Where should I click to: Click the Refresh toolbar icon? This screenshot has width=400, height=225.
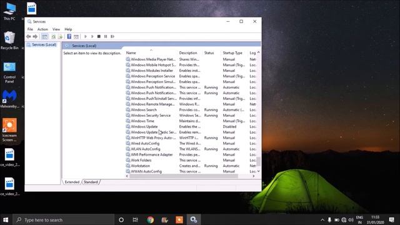coord(53,36)
